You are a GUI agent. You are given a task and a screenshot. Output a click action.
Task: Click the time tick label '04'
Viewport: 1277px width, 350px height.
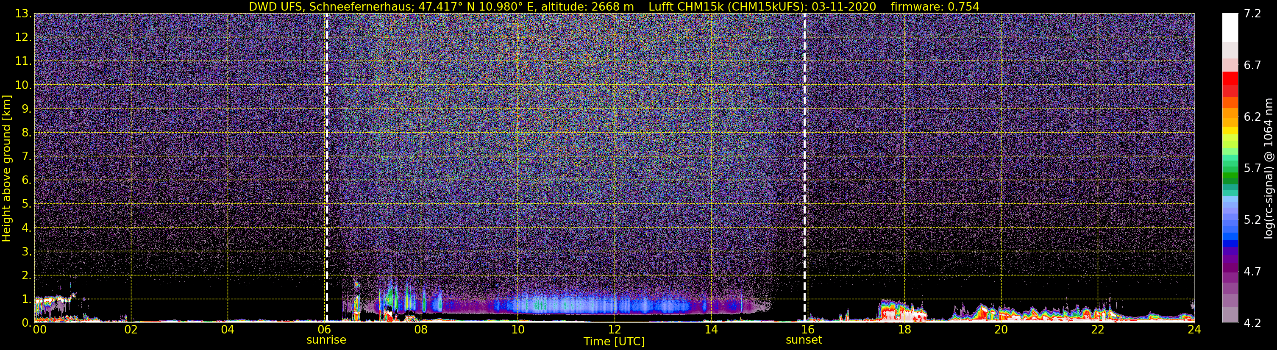(x=228, y=330)
